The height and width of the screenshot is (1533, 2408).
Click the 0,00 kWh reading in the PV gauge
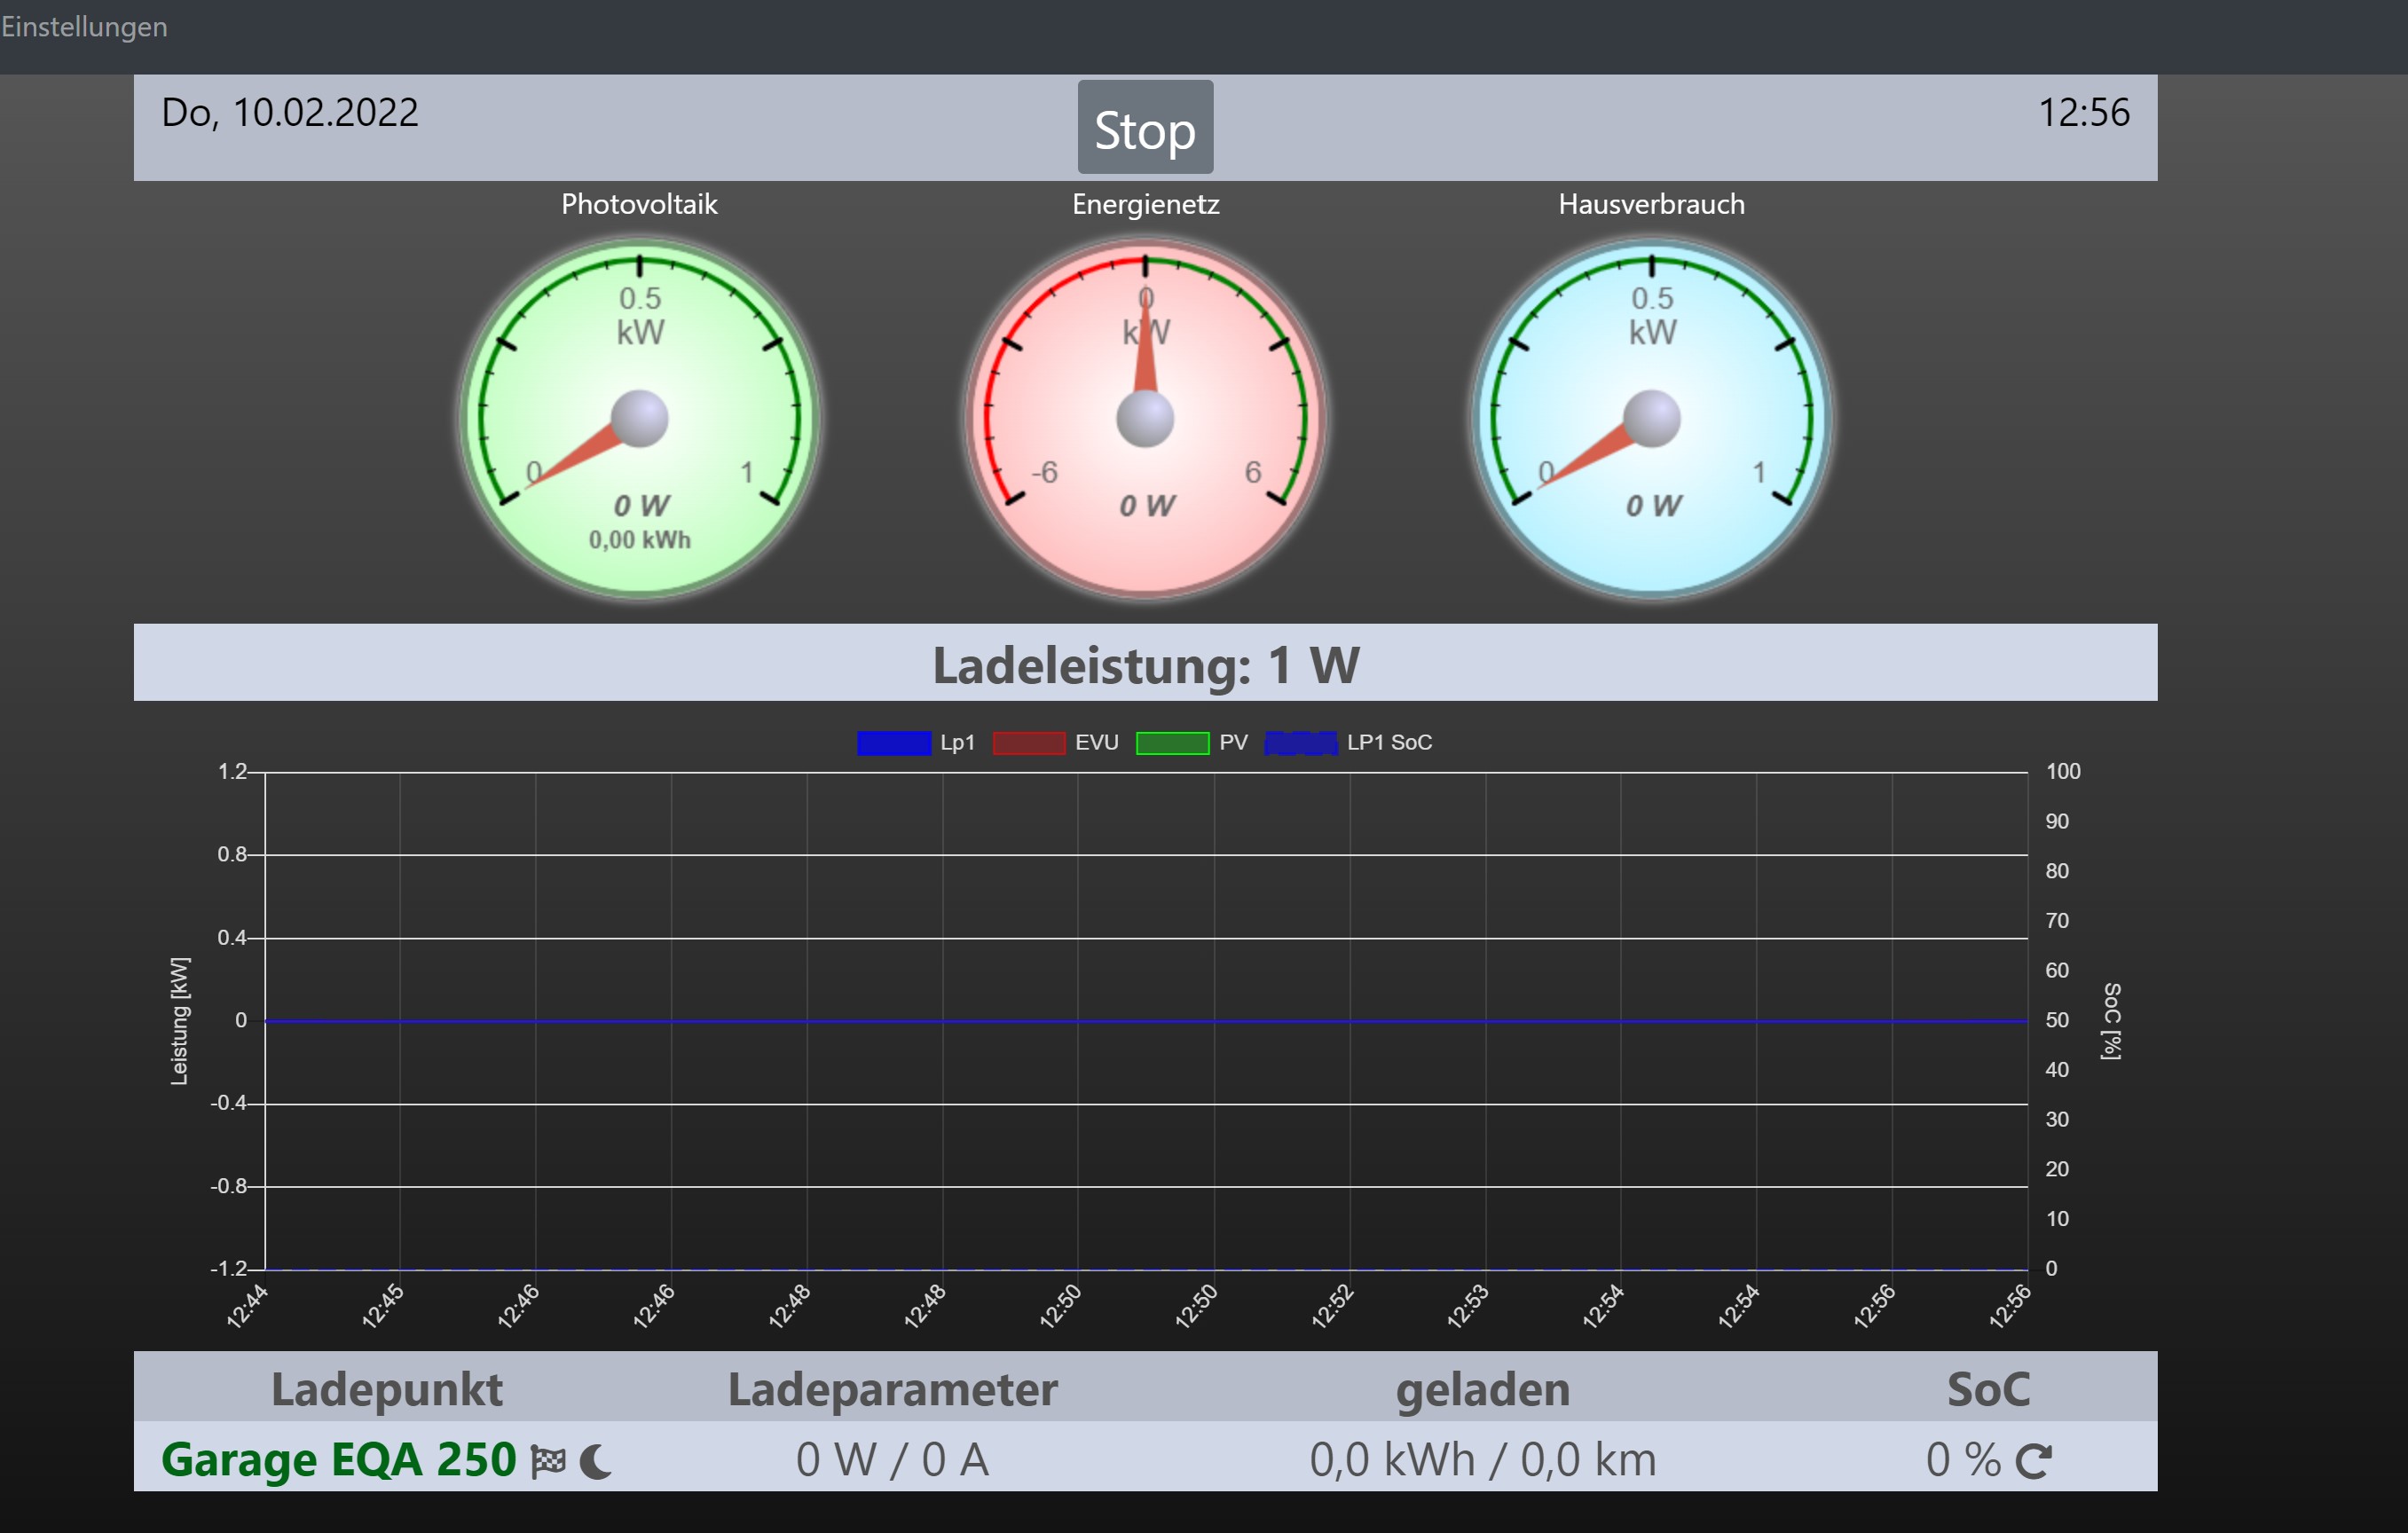[639, 540]
